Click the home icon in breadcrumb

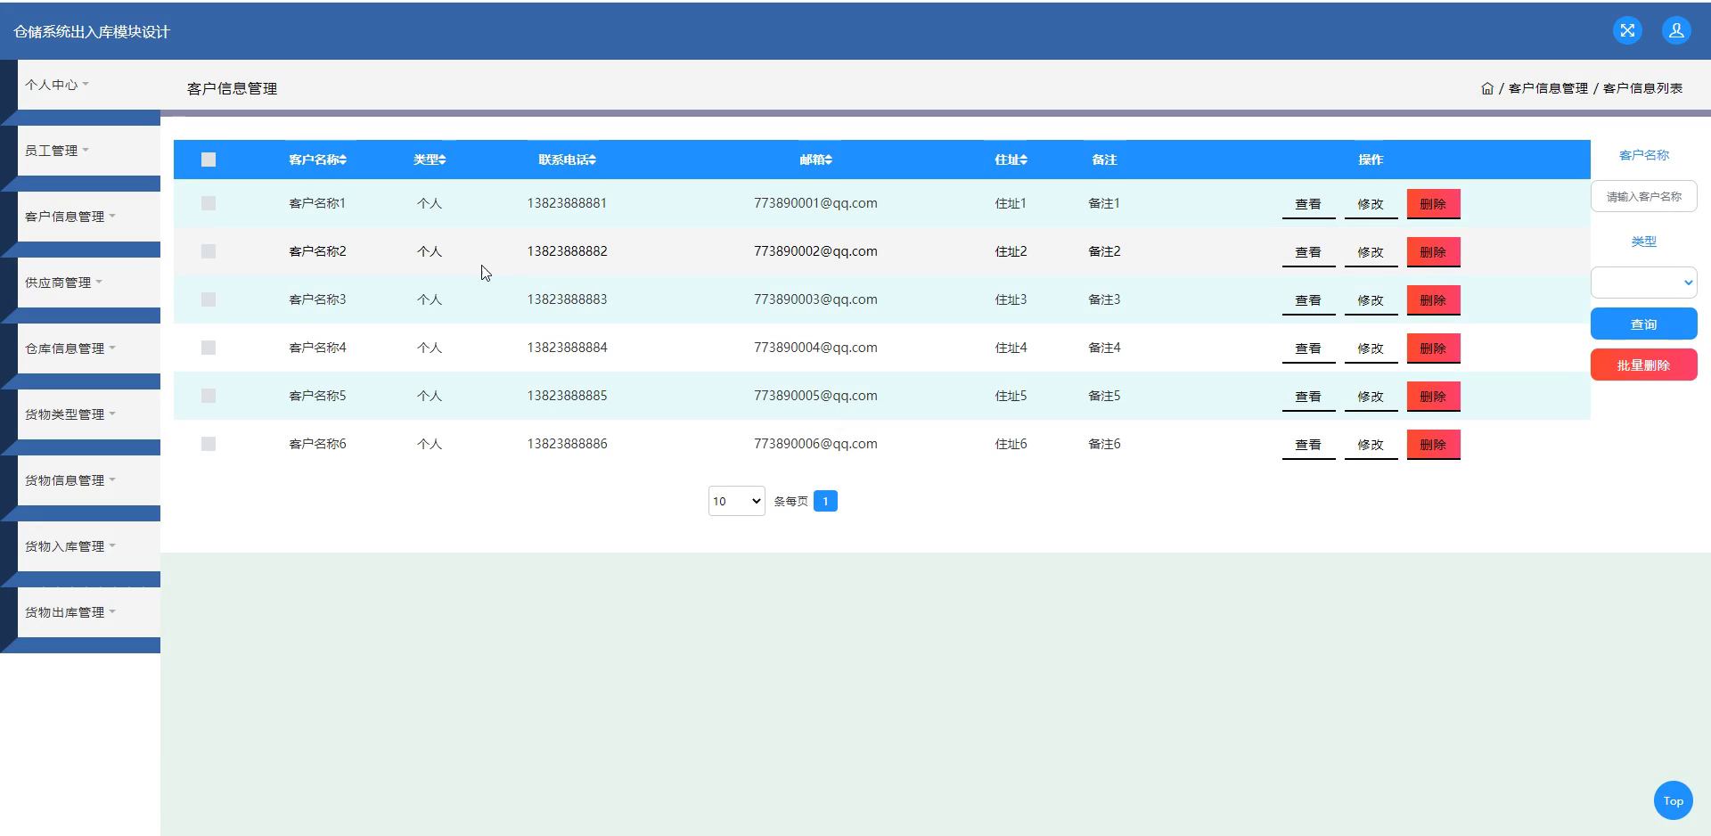pyautogui.click(x=1487, y=88)
